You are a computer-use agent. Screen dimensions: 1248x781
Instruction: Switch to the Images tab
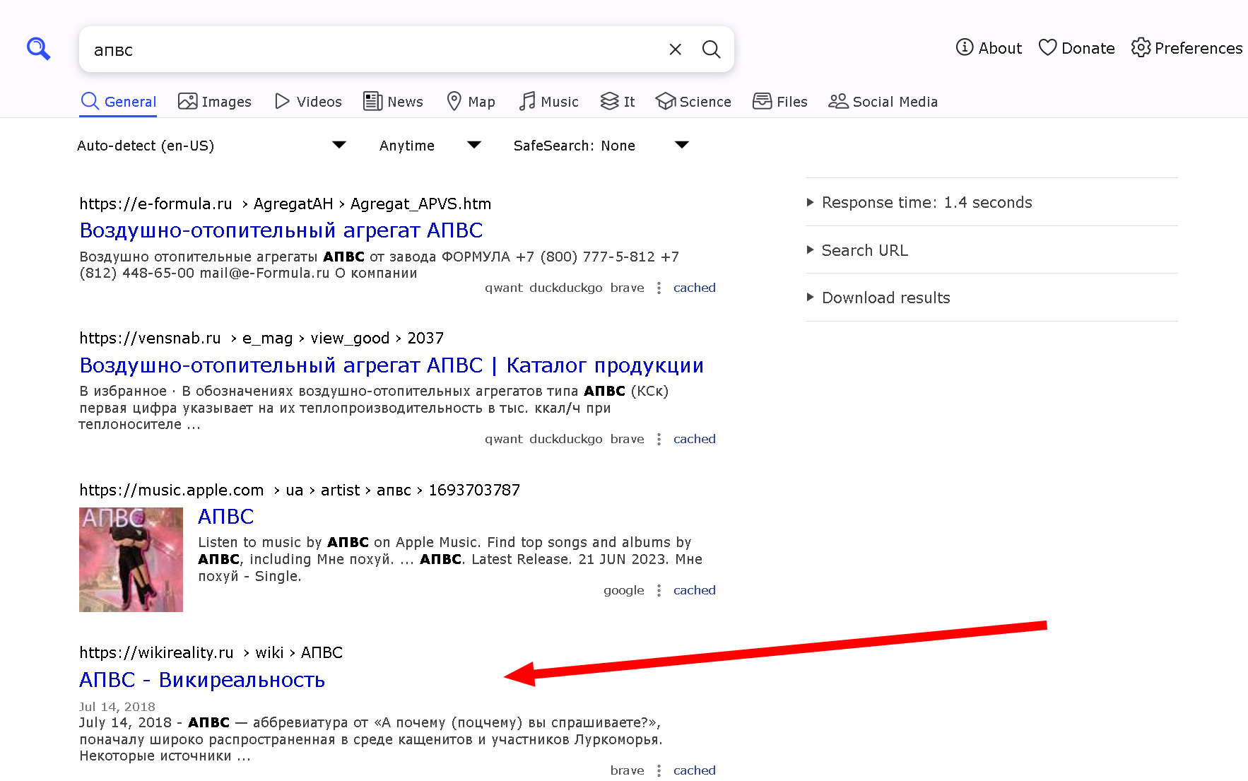click(215, 102)
